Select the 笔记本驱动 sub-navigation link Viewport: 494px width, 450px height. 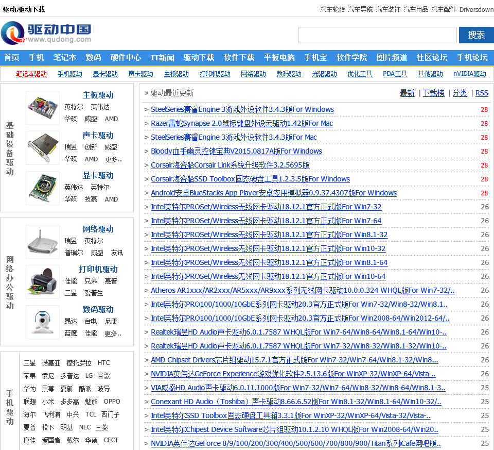coord(31,74)
